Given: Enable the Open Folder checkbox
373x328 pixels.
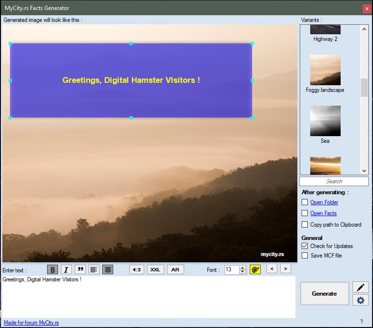Looking at the screenshot, I should click(x=305, y=202).
